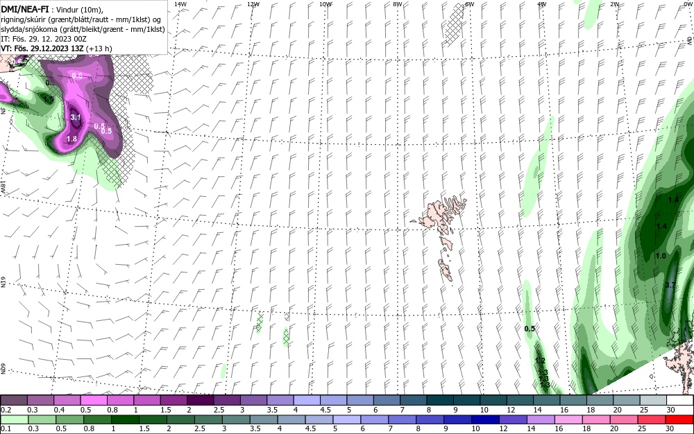This screenshot has height=434, width=694.
Task: Click the 2W longitude label
Action: coord(614,4)
